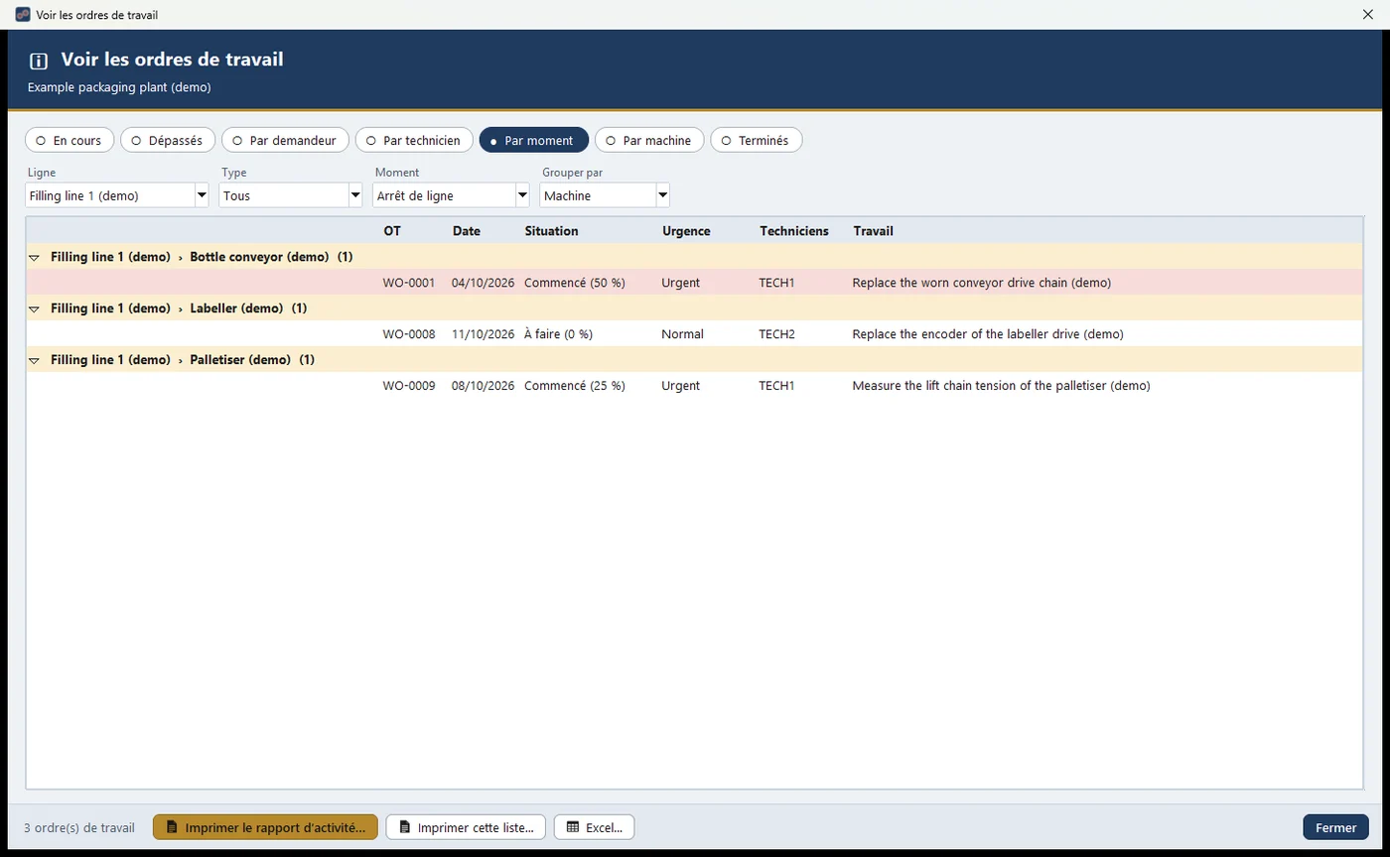Viewport: 1390px width, 857px height.
Task: Click the Travail column header
Action: pos(874,231)
